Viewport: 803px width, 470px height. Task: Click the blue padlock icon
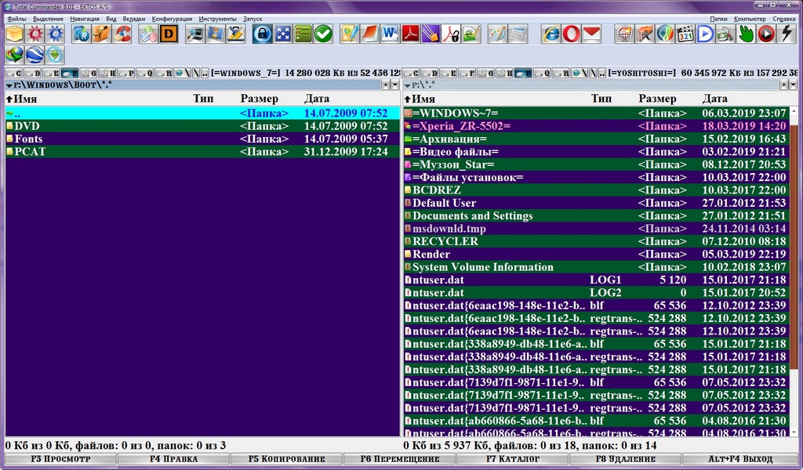pos(262,34)
